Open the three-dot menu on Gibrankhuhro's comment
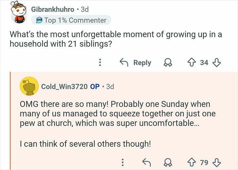Image resolution: width=238 pixels, height=170 pixels. tap(100, 63)
